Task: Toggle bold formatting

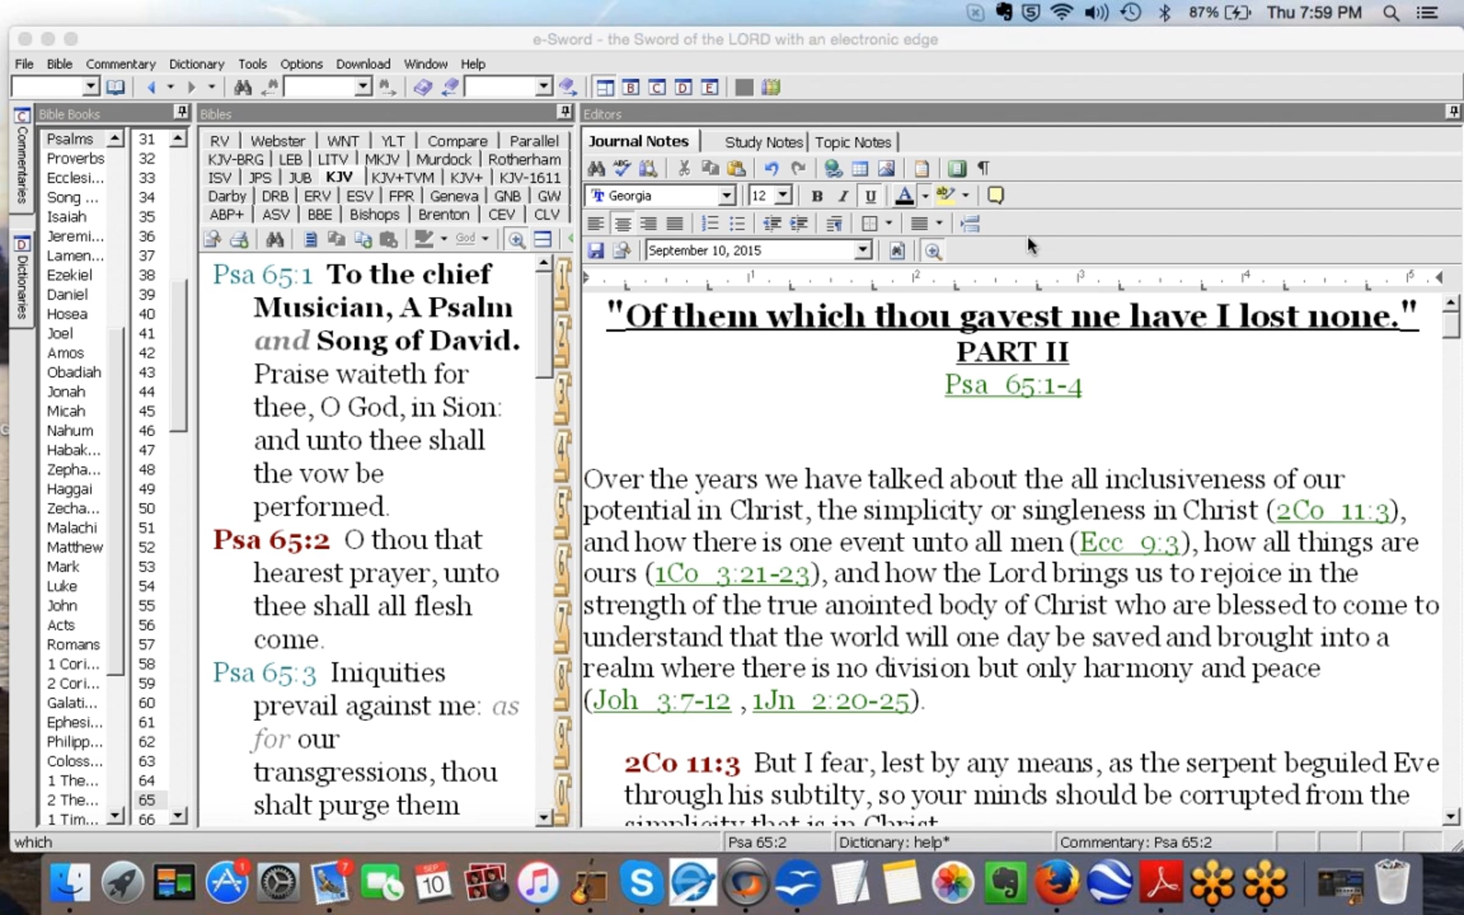Action: click(x=817, y=196)
